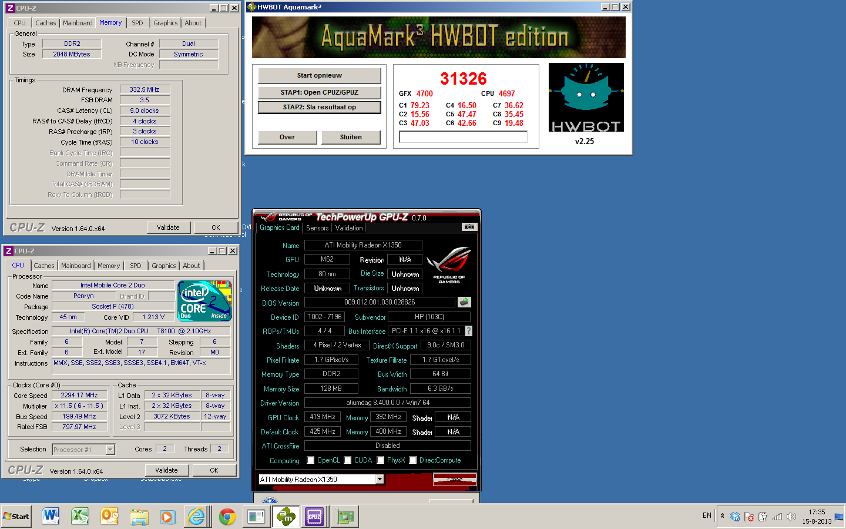Viewport: 846px width, 529px height.
Task: Click the Sluiten button in Aquamark
Action: [x=351, y=137]
